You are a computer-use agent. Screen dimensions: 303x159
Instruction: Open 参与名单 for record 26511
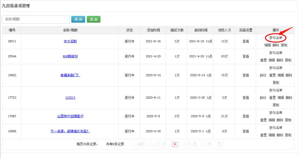coord(276,38)
